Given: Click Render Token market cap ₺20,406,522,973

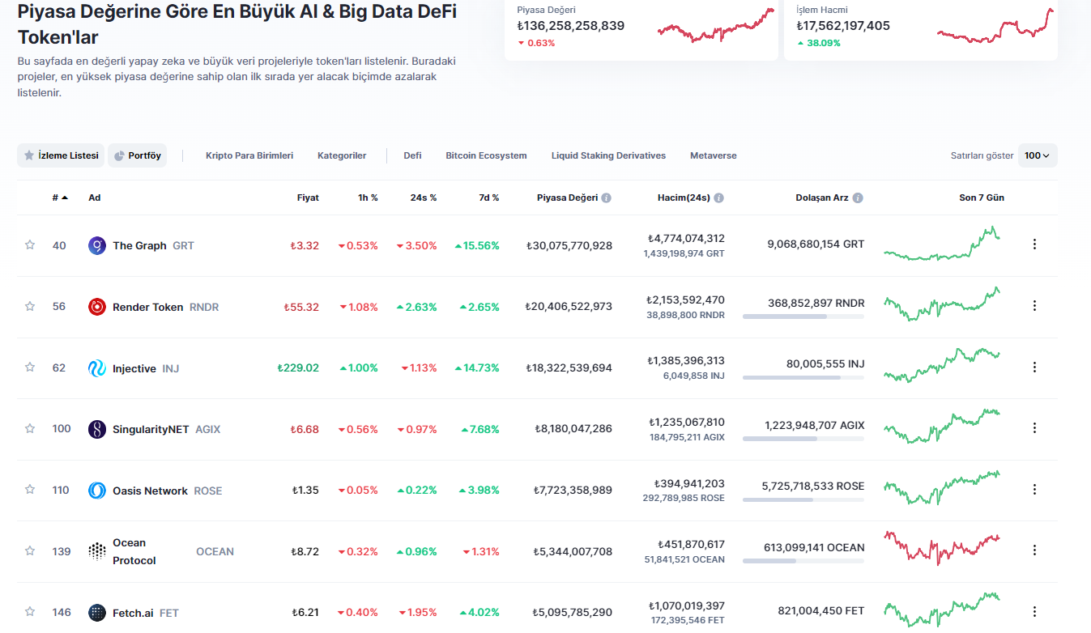Looking at the screenshot, I should (569, 307).
